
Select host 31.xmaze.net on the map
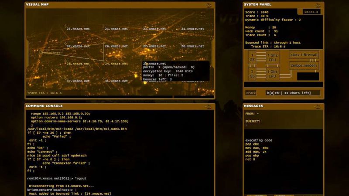coord(192,29)
